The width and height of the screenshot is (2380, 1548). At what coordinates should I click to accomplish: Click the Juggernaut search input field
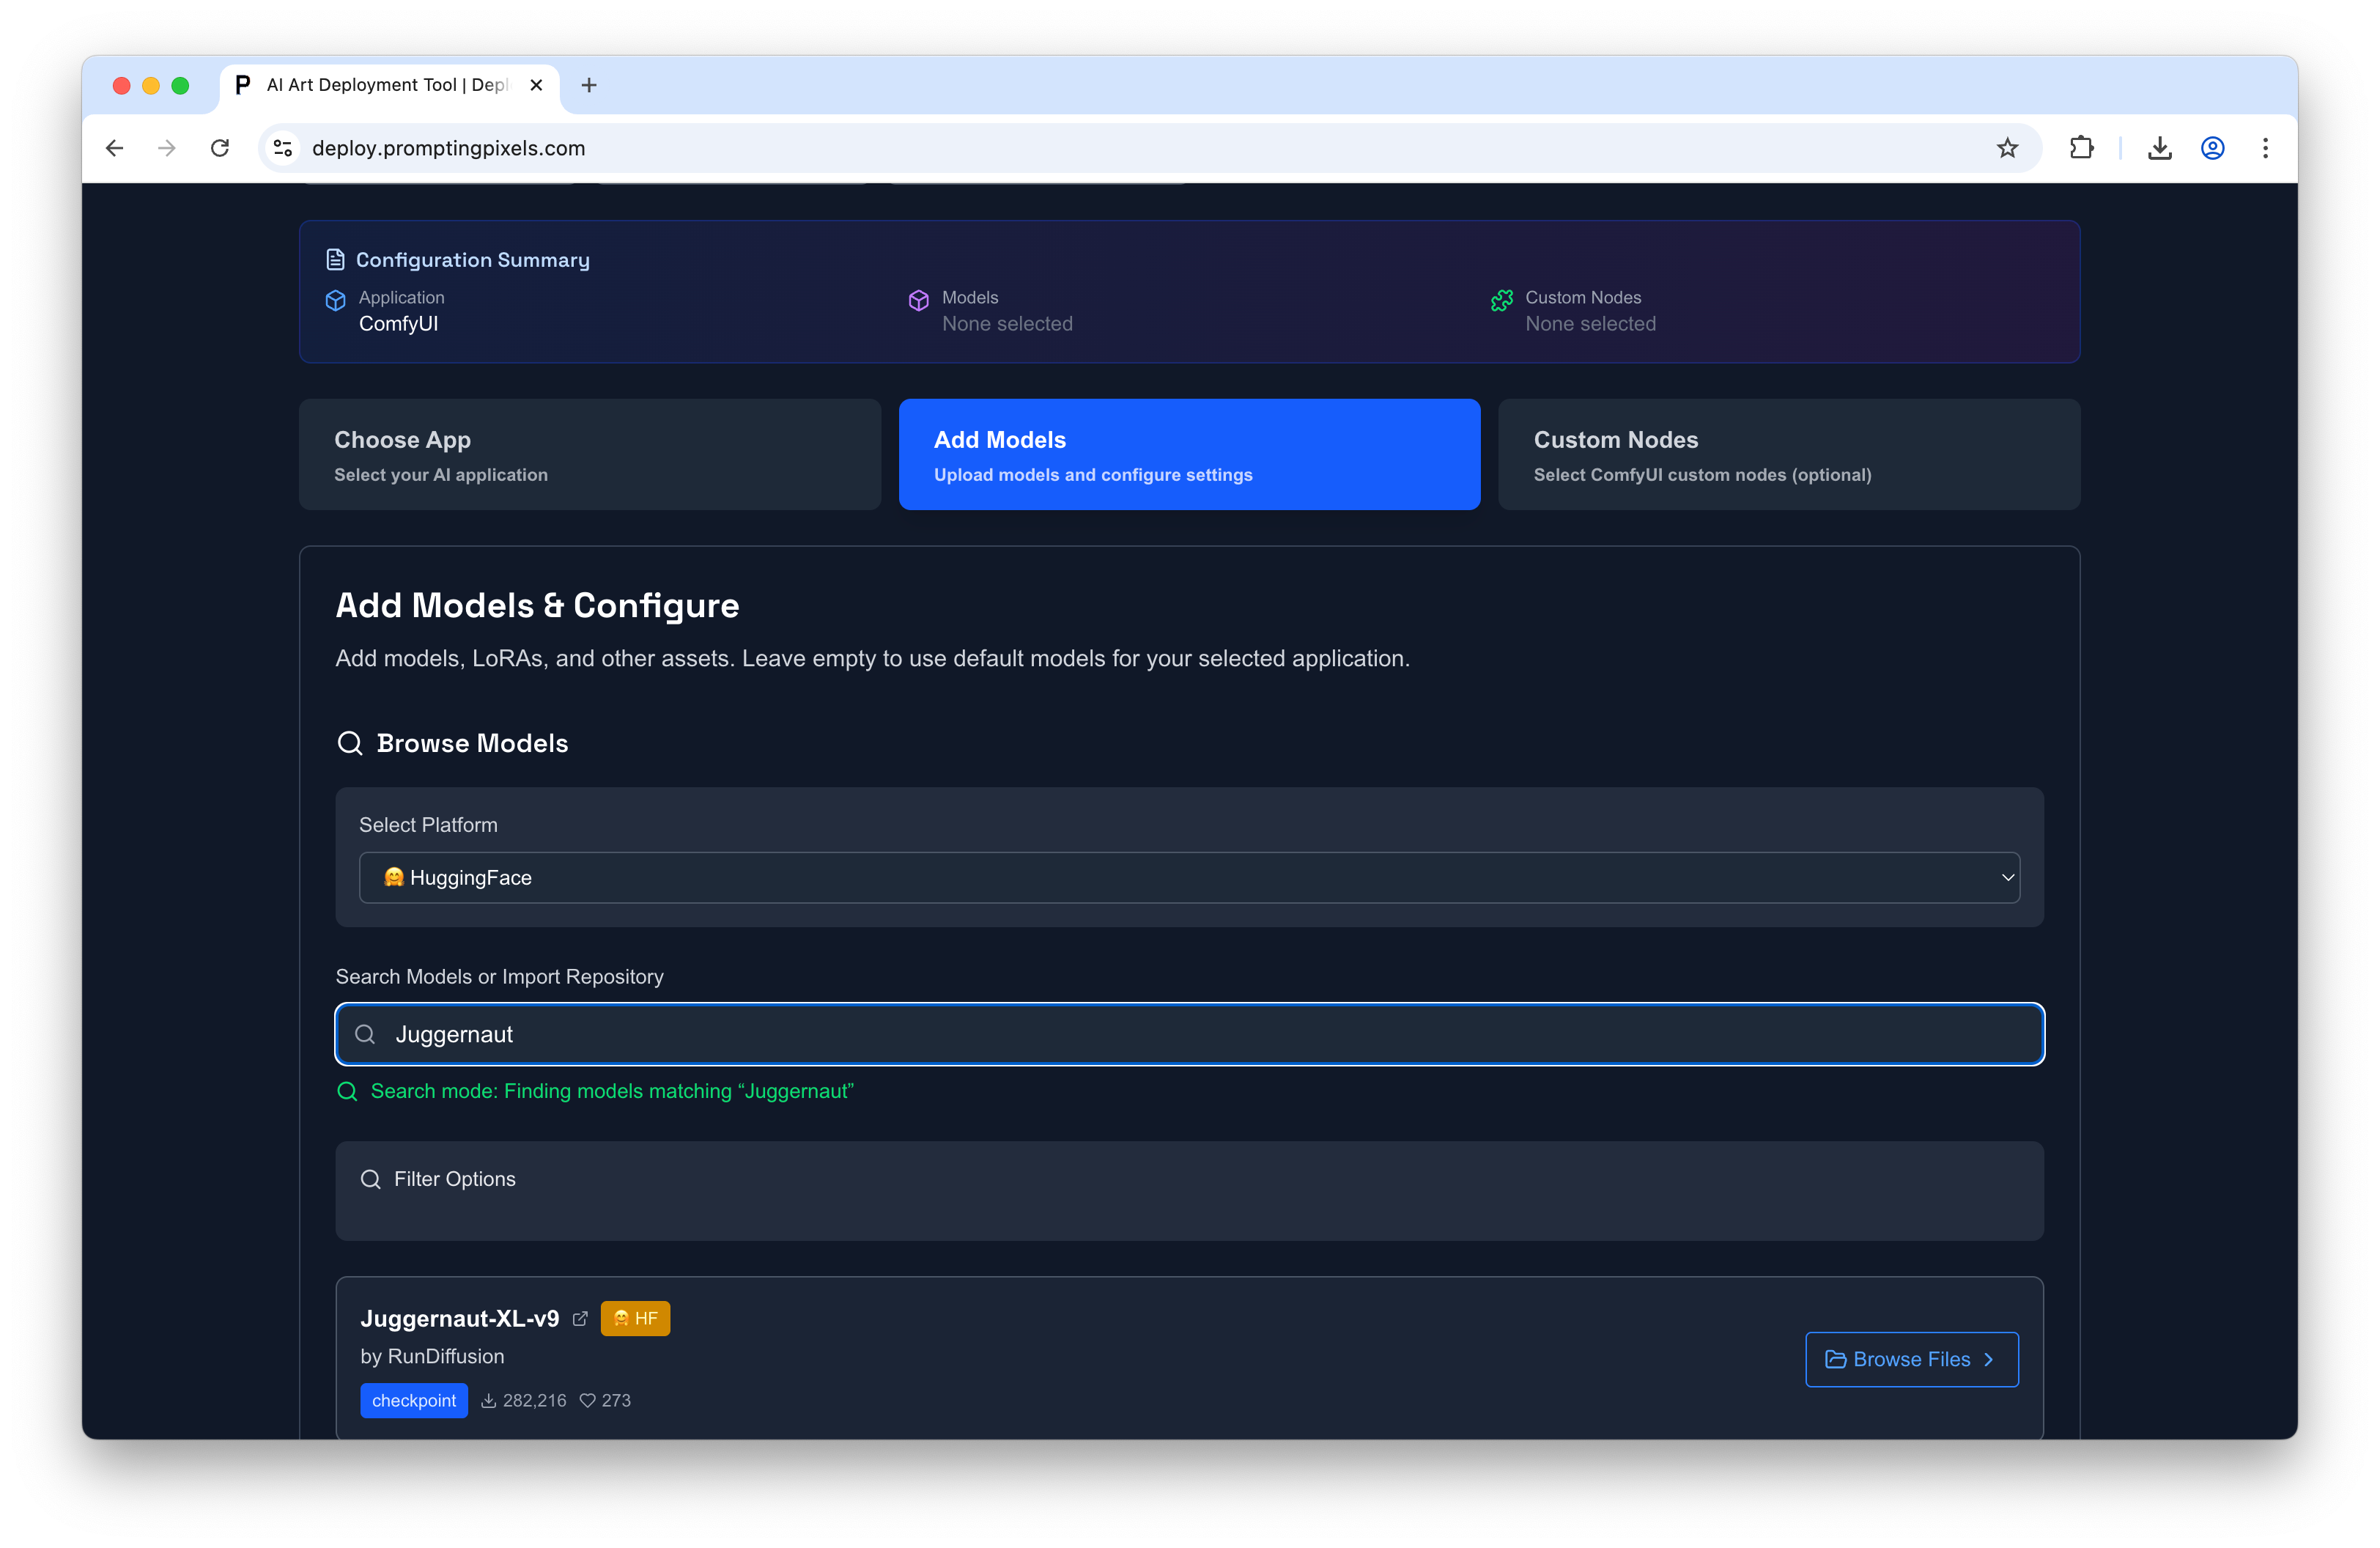1189,1034
